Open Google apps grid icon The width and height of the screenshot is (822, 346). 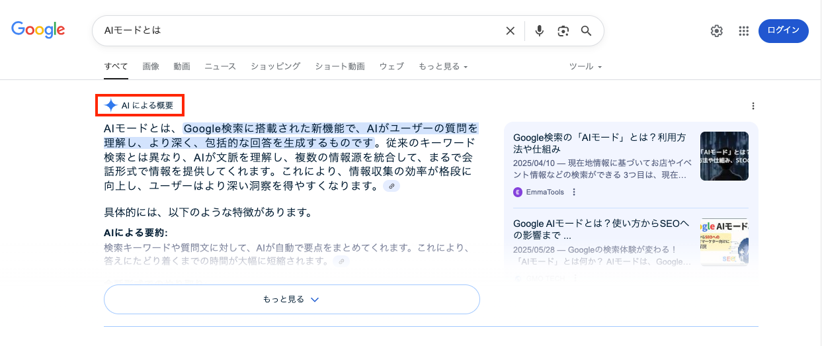[x=743, y=30]
